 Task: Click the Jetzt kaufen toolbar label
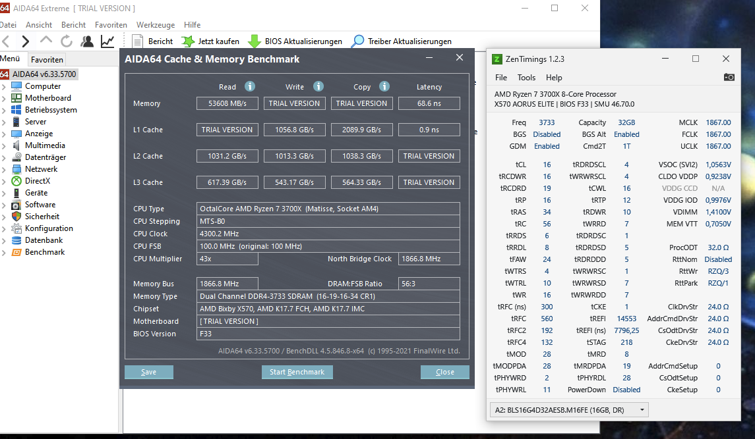click(219, 41)
